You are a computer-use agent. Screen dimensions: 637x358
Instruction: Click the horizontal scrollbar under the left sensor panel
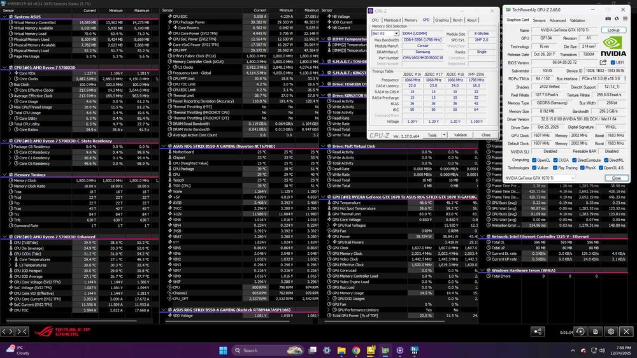click(x=70, y=320)
